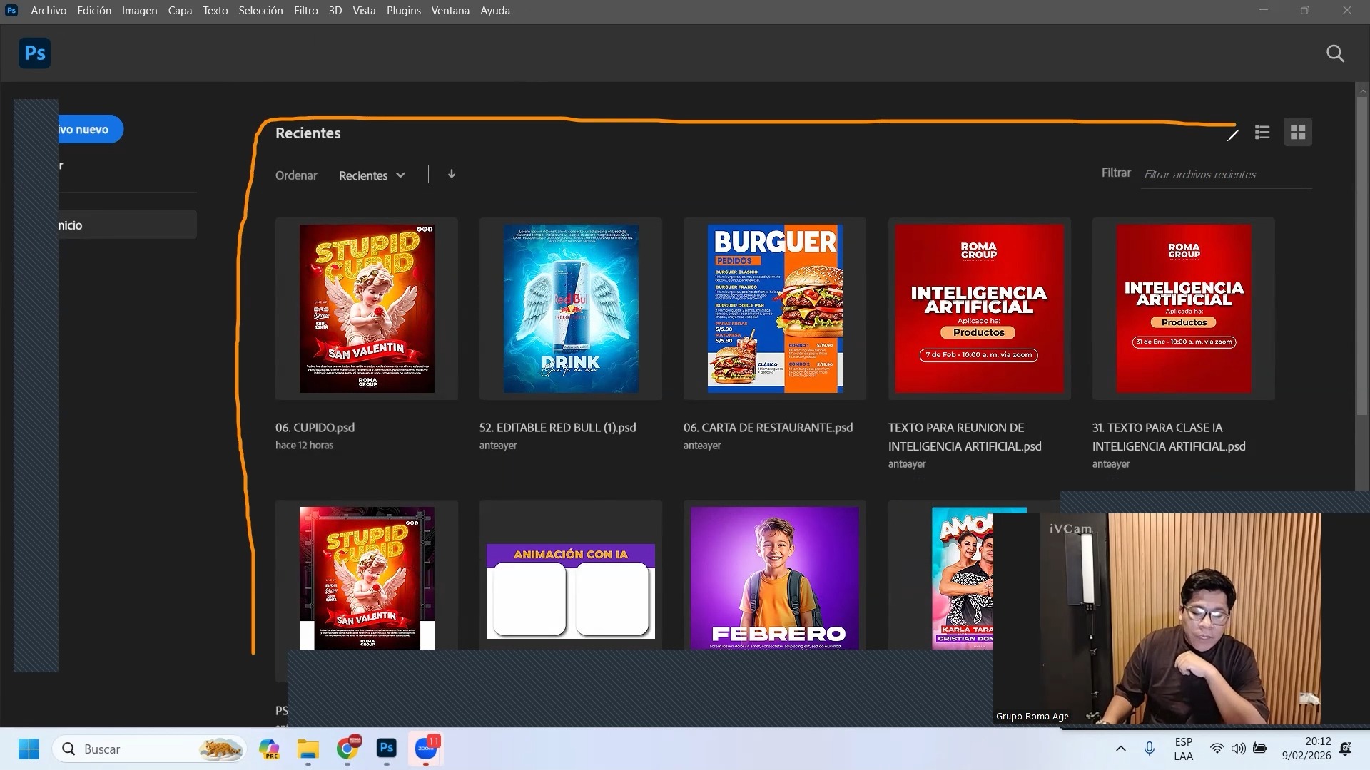Open the Ventana menu
Image resolution: width=1370 pixels, height=770 pixels.
point(450,11)
